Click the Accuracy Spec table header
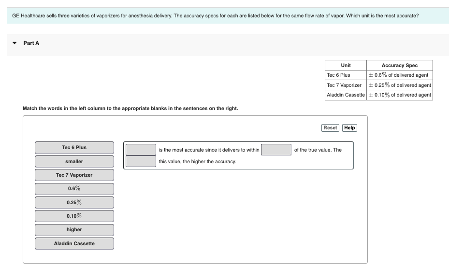Image resolution: width=449 pixels, height=266 pixels. 400,65
